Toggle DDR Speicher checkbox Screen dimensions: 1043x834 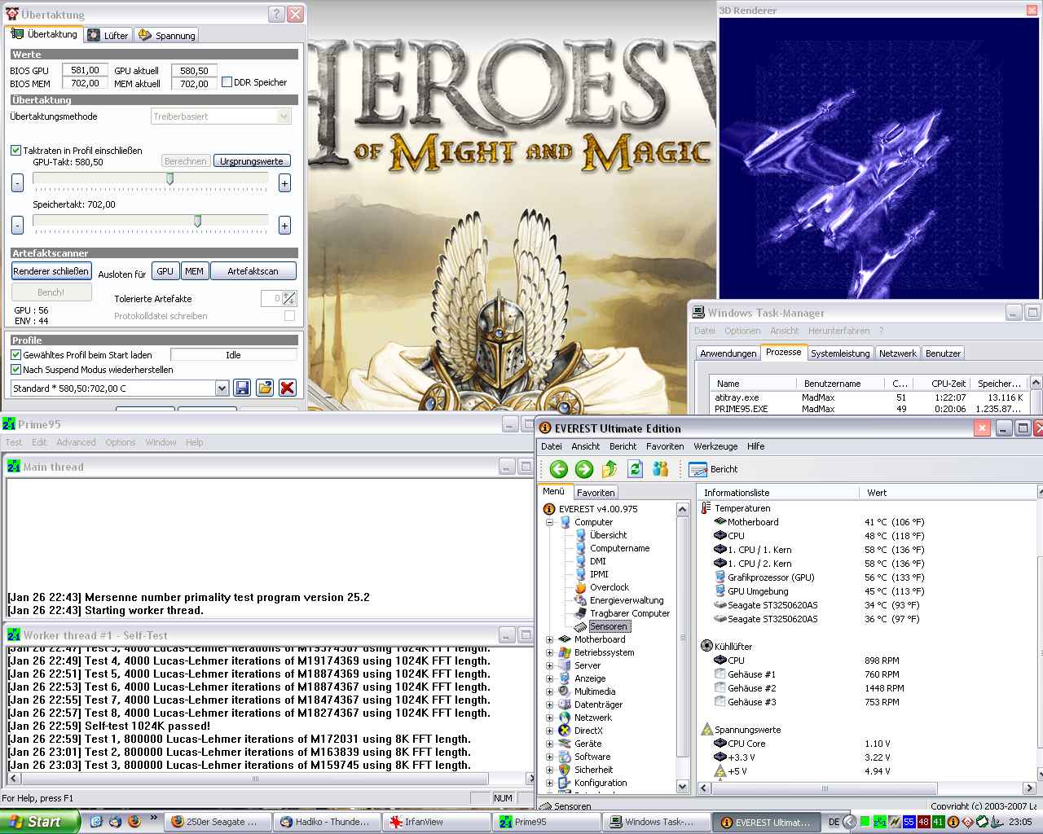pos(227,82)
